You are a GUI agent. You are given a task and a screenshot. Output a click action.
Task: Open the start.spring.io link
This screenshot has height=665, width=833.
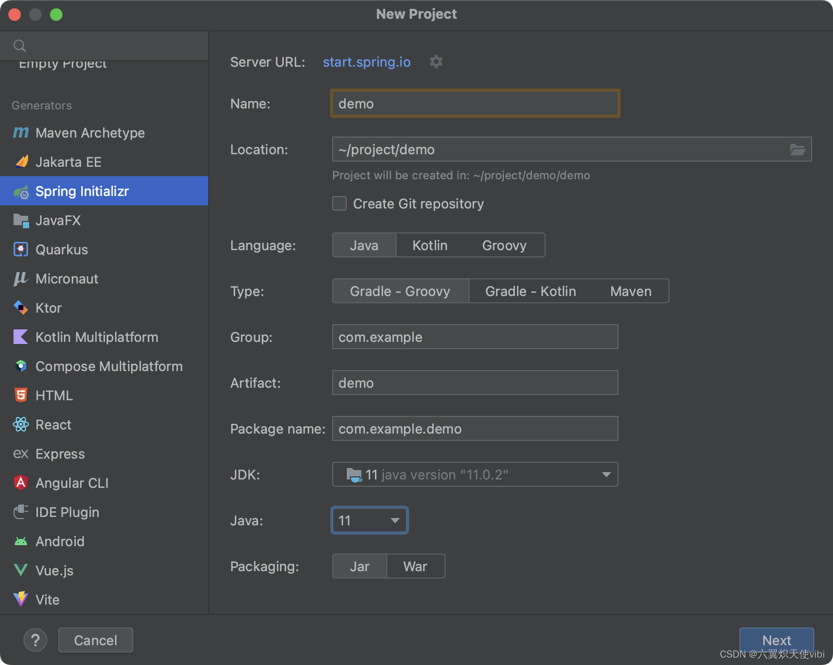[x=367, y=61]
